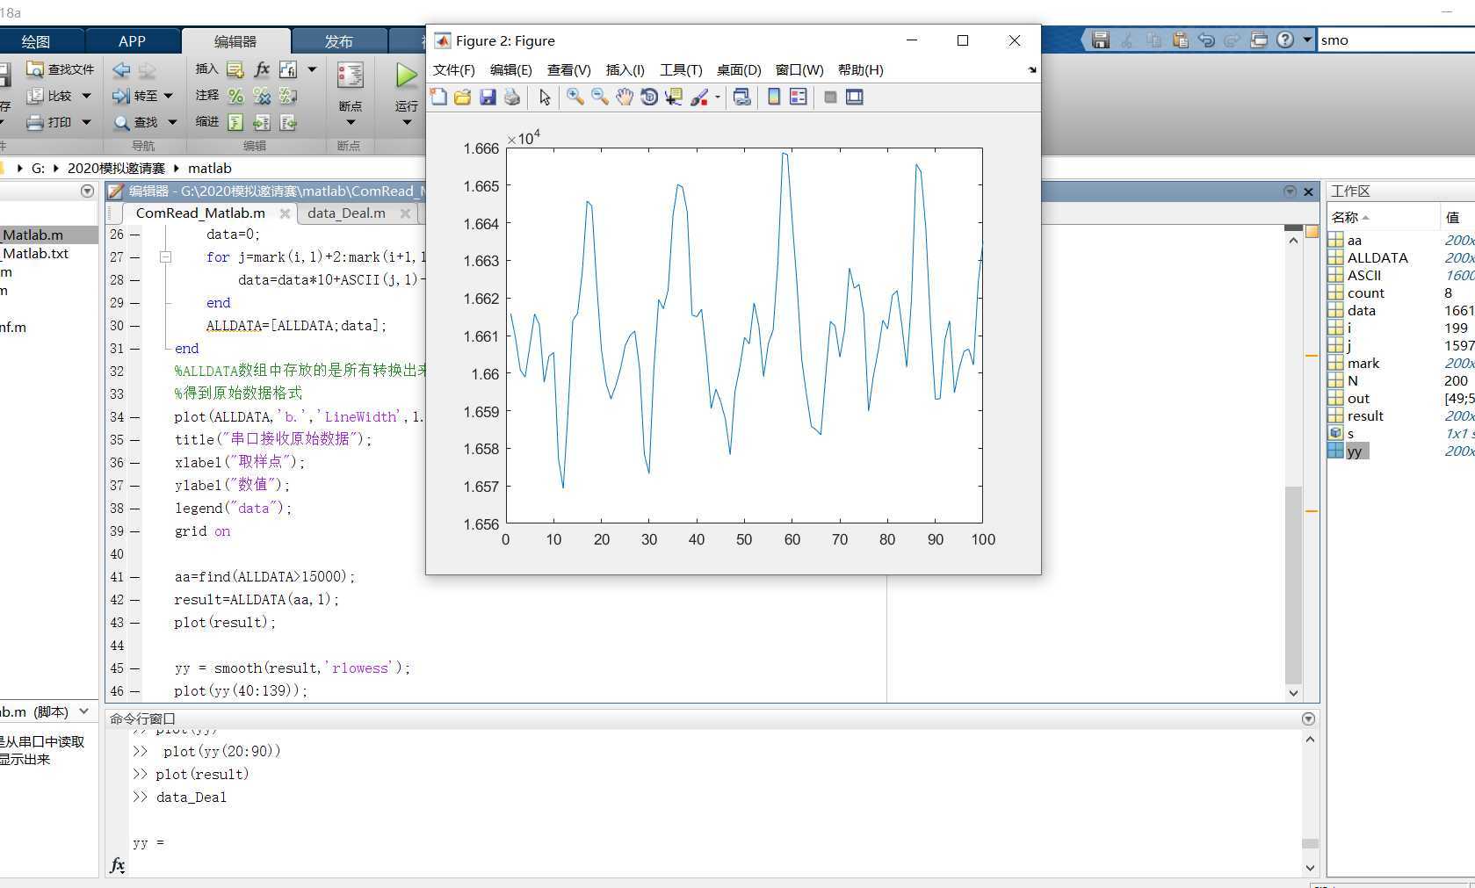Activate Zoom Out tool in figure toolbar

click(x=600, y=97)
